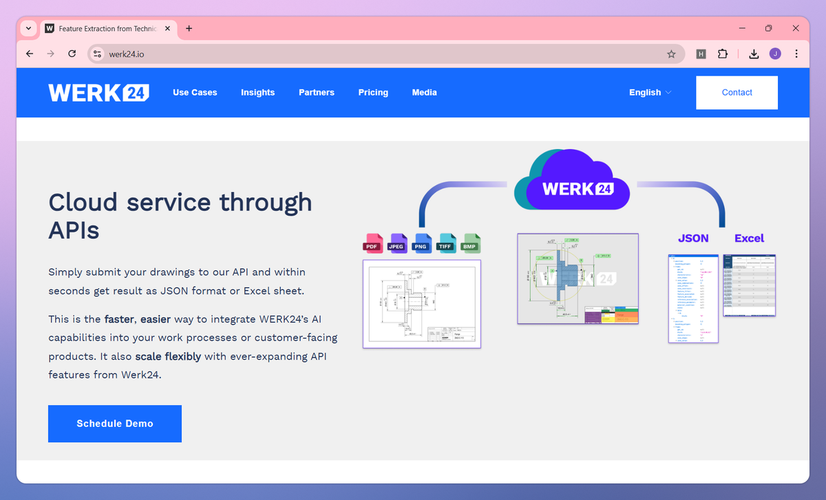Click the 'Cloud service through APIs' heading
Viewport: 826px width, 500px height.
point(180,216)
